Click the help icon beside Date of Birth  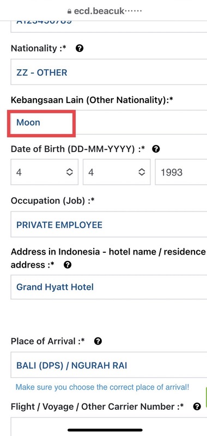[x=156, y=149]
